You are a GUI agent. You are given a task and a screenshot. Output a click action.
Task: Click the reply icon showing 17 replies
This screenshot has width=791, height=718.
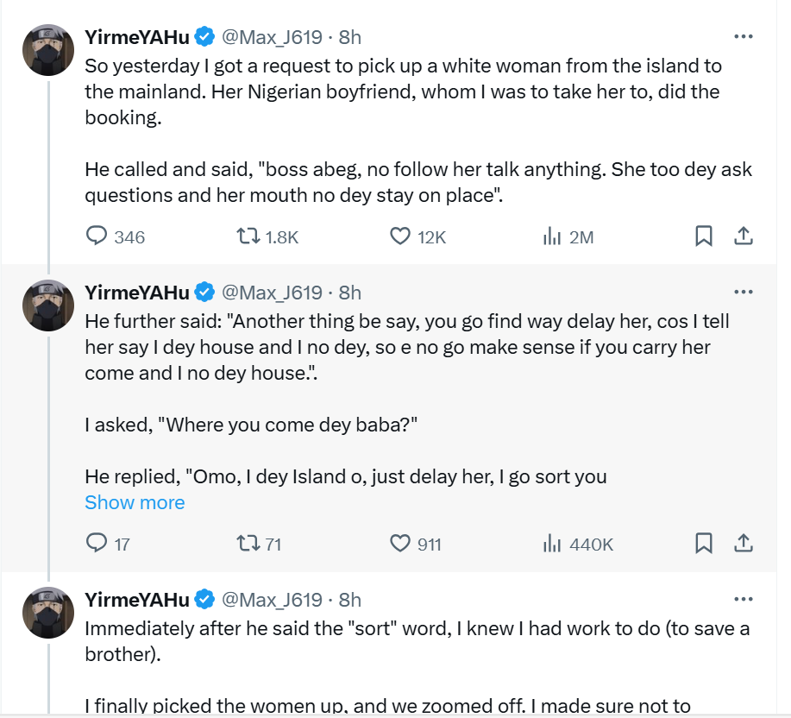[97, 544]
